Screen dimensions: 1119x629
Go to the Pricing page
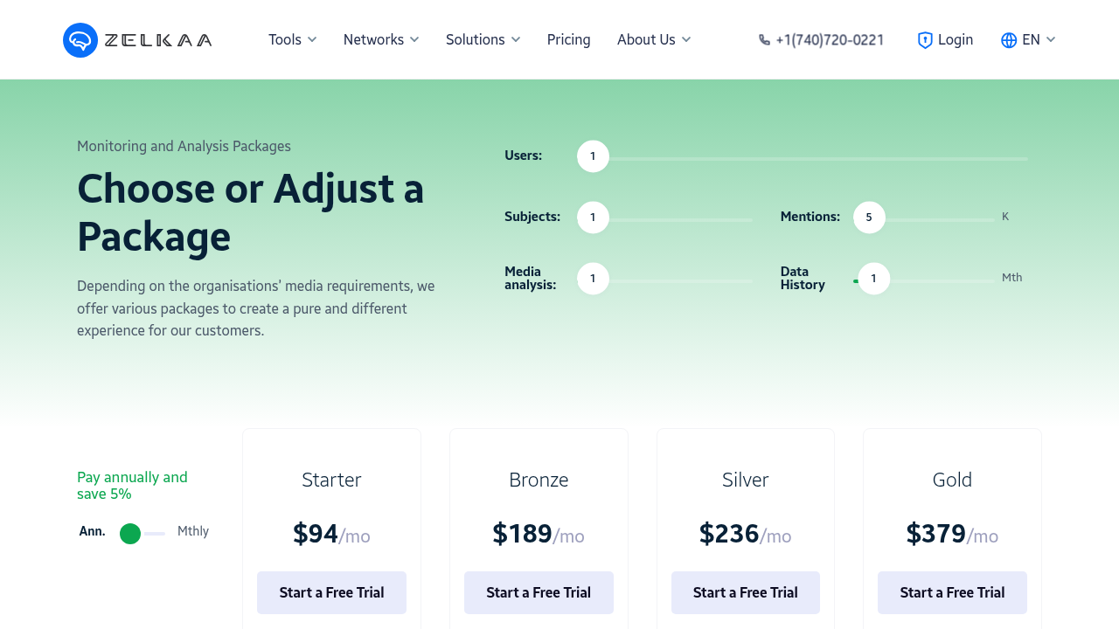click(569, 40)
